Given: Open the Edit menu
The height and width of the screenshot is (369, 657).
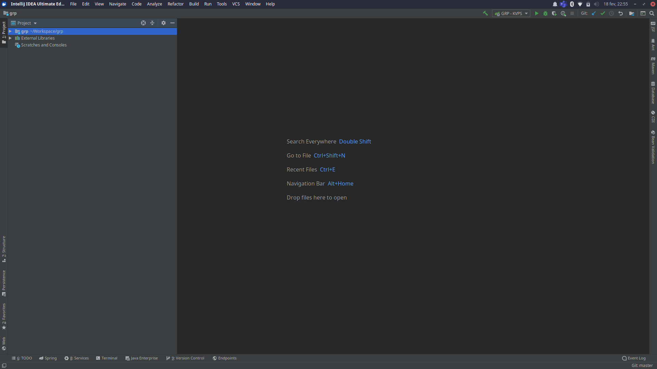Looking at the screenshot, I should (86, 4).
